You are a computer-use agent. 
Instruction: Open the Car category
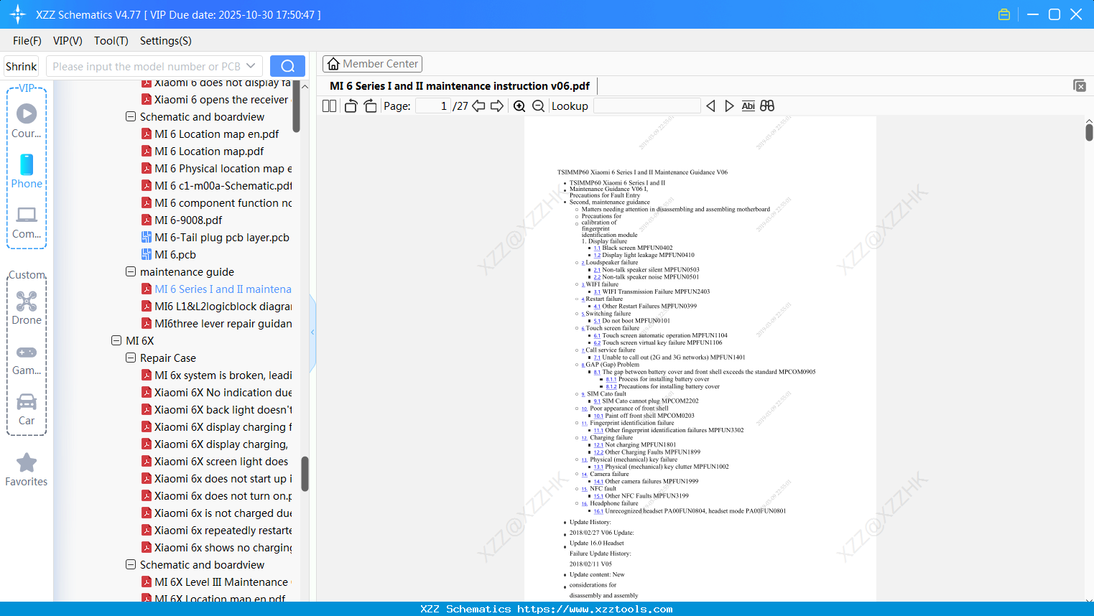pos(27,409)
